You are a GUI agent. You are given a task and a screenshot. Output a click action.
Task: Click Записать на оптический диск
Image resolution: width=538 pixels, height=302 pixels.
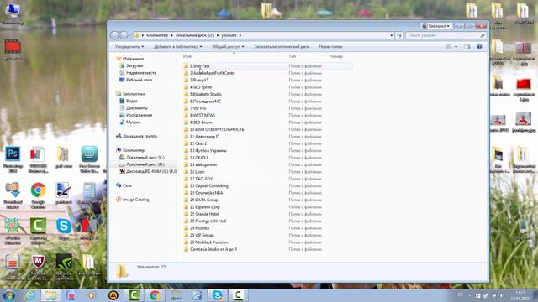(282, 47)
